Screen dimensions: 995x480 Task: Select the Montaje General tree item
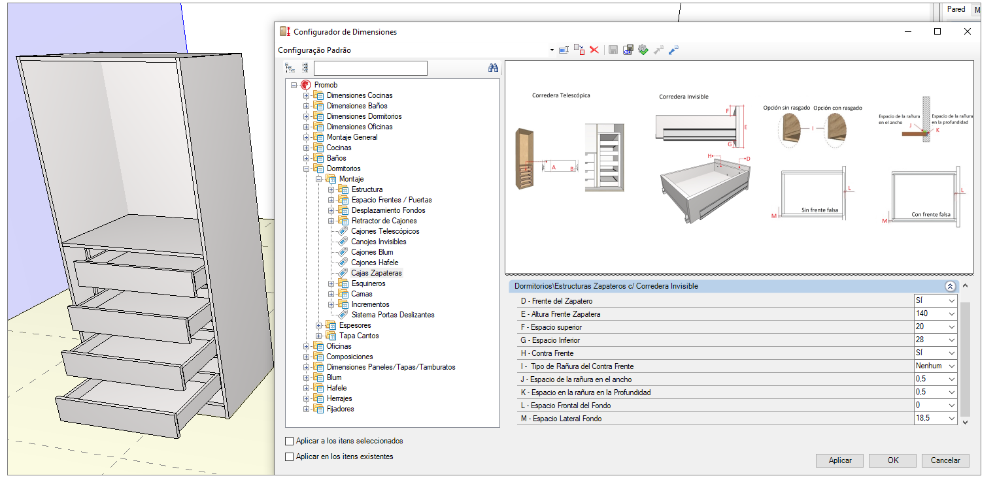point(352,137)
